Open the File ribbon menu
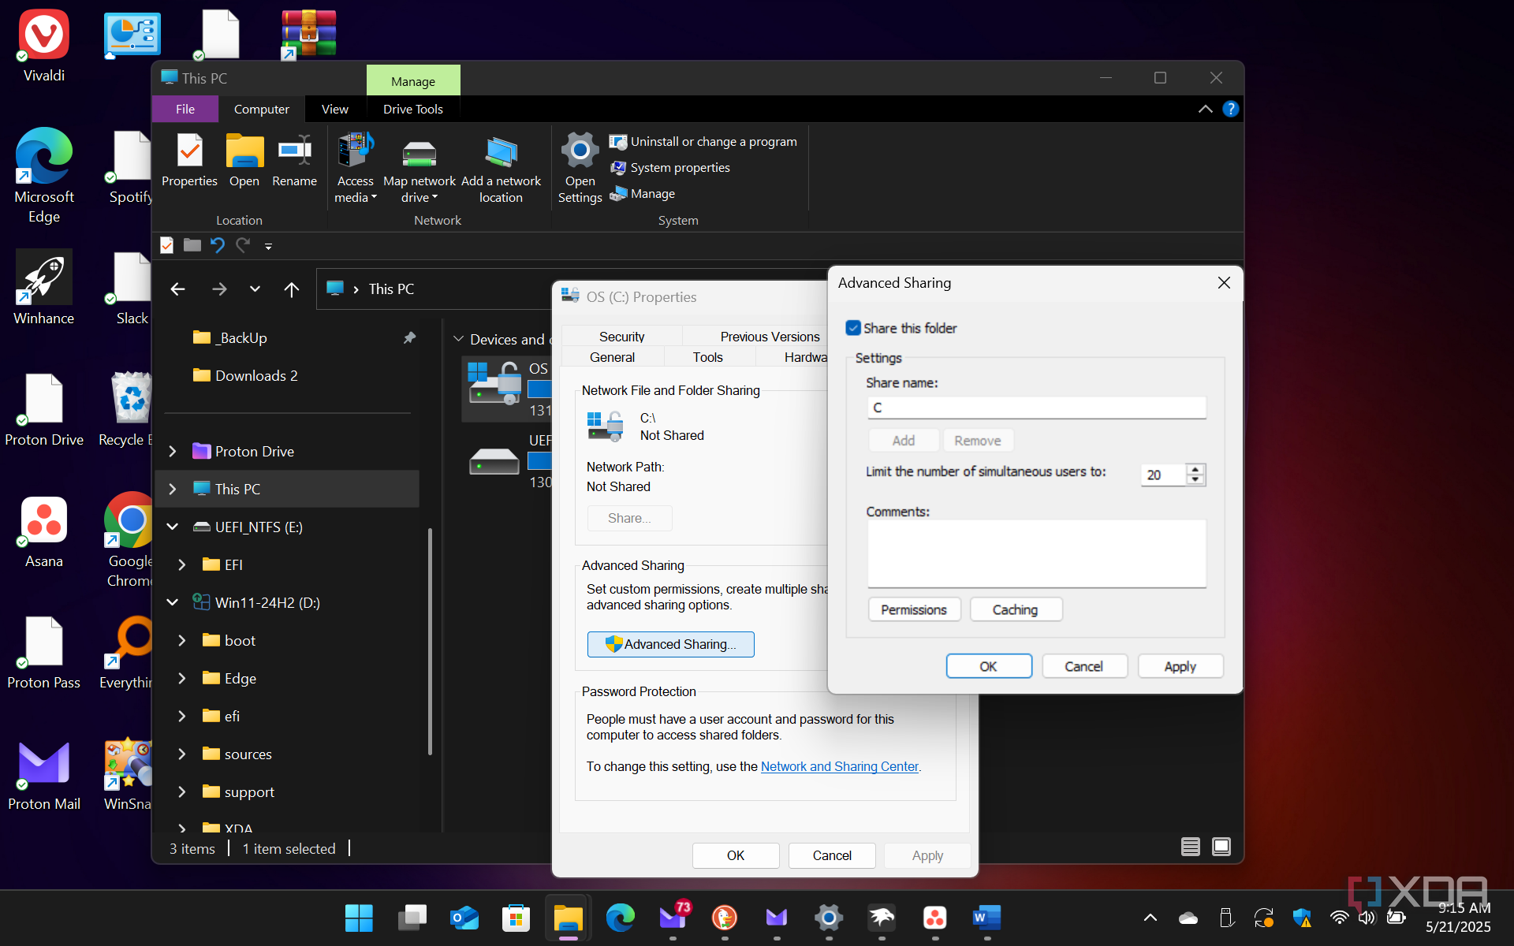This screenshot has height=946, width=1514. 185,110
